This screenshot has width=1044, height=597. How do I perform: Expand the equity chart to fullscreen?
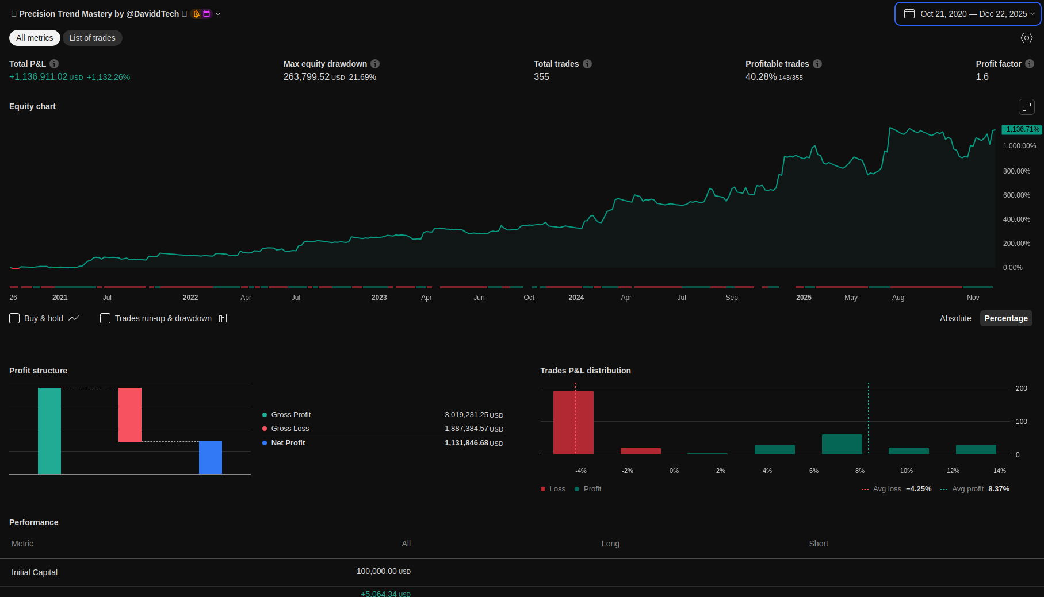click(1027, 107)
